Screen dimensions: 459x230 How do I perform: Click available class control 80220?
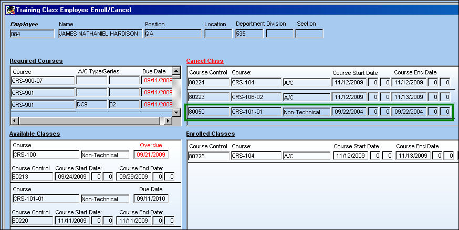click(32, 221)
